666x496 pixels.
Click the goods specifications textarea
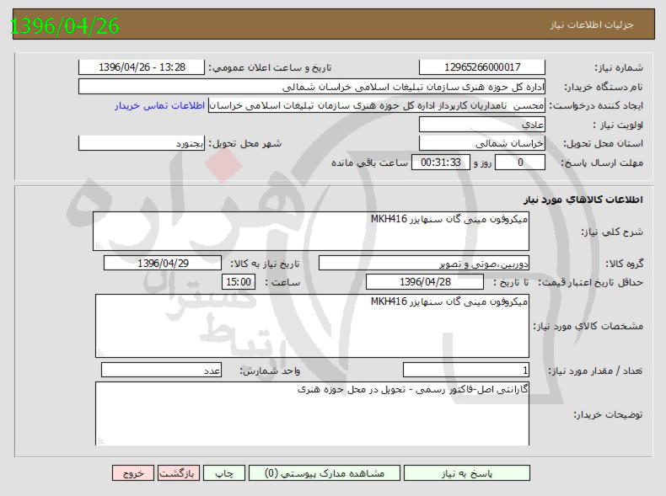pos(312,326)
